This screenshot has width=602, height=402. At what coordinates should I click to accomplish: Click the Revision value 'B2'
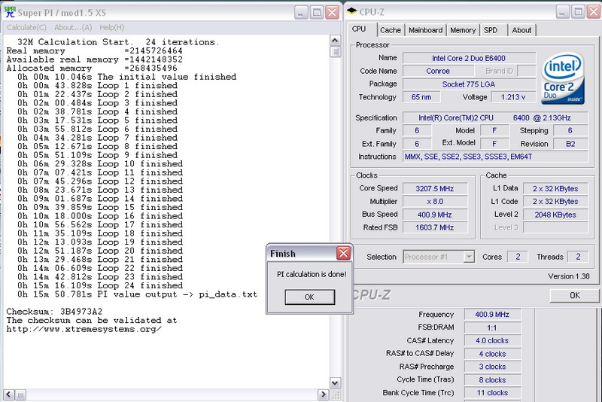click(x=570, y=144)
